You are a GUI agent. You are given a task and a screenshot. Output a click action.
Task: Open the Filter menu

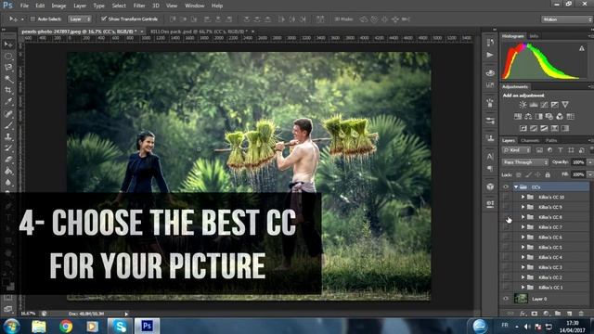click(x=139, y=6)
